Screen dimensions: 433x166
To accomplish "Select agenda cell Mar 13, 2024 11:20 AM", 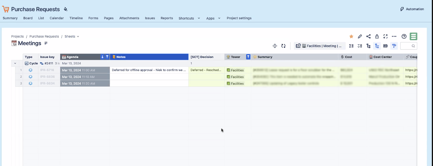I will (85, 84).
